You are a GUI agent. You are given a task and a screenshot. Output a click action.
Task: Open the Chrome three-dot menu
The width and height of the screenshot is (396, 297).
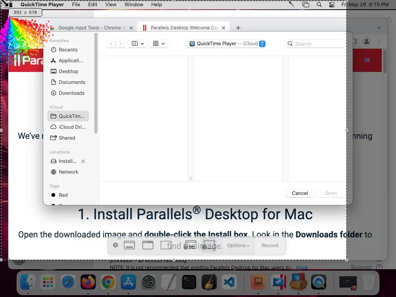(x=379, y=41)
